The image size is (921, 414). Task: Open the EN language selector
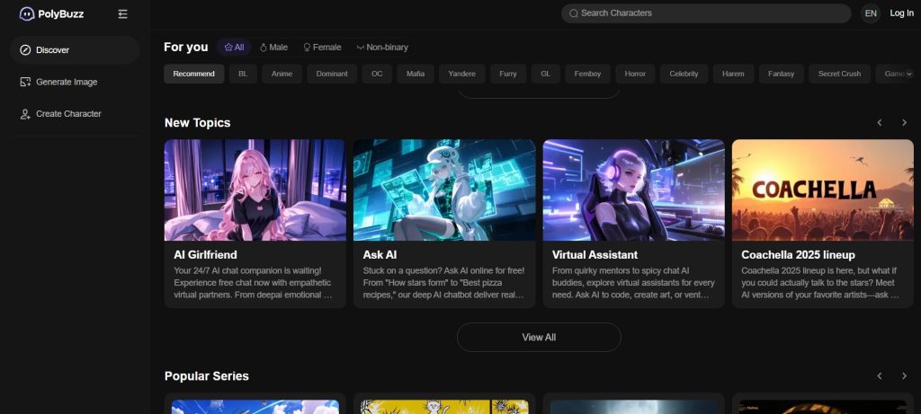[x=871, y=13]
